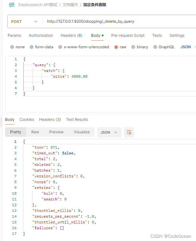Toggle the response word-wrap icon
Viewport: 196px width, 241px height.
tap(129, 132)
